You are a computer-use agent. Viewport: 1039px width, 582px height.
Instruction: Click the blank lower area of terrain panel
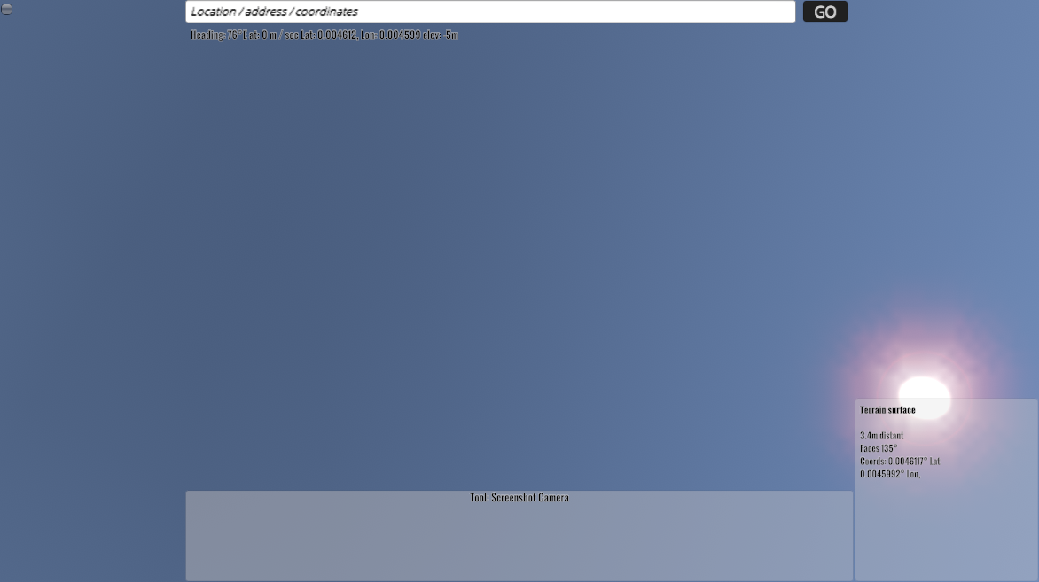tap(945, 532)
